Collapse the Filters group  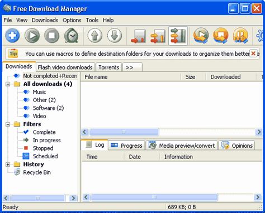[8, 124]
